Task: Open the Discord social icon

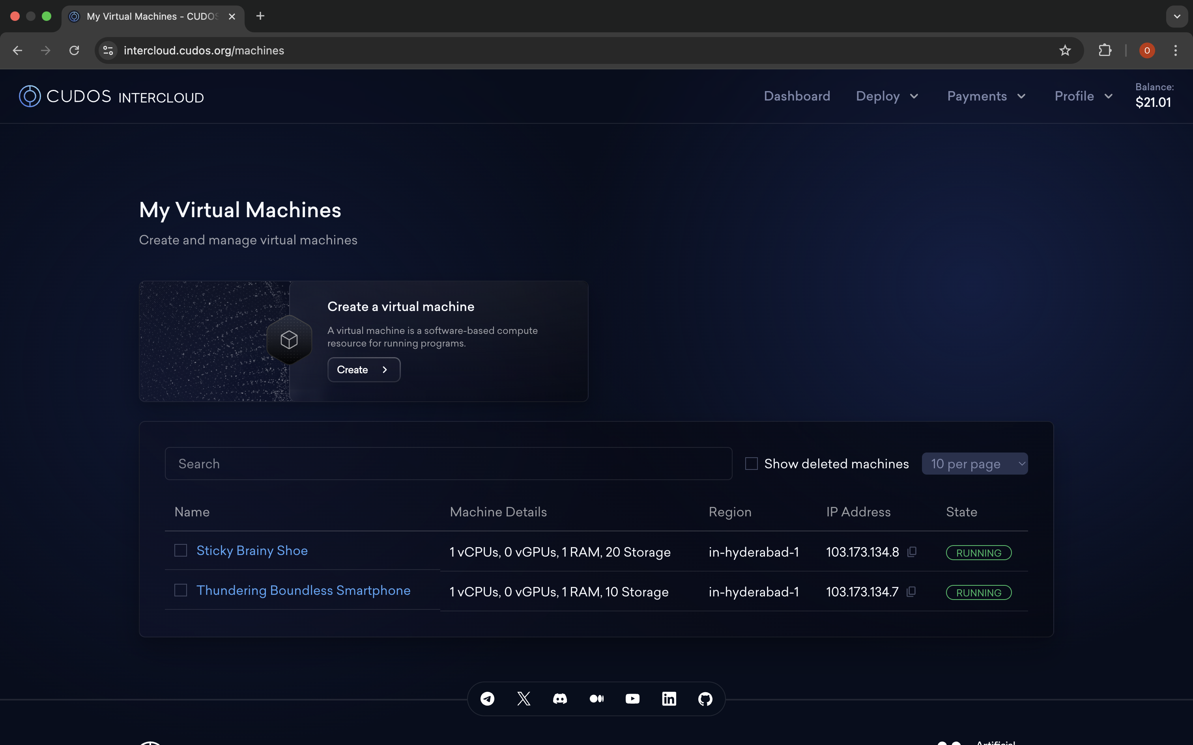Action: click(560, 698)
